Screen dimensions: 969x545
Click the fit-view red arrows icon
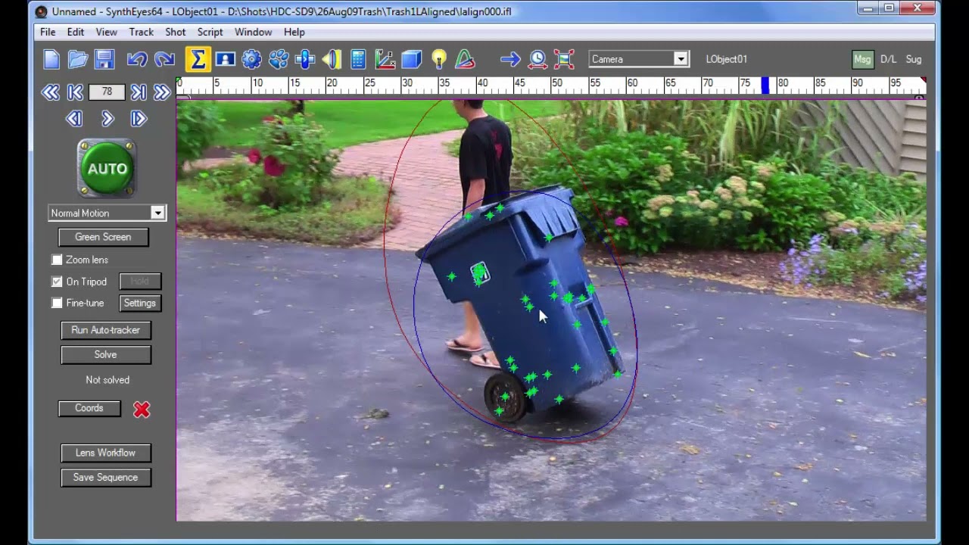[564, 59]
